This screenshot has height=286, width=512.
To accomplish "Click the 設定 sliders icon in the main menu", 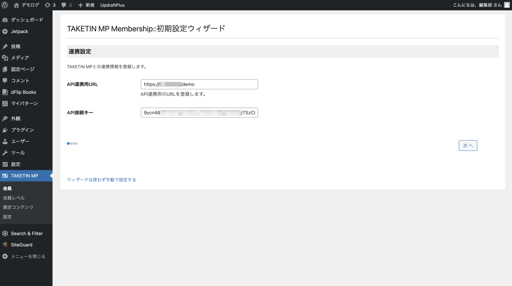I will (5, 164).
